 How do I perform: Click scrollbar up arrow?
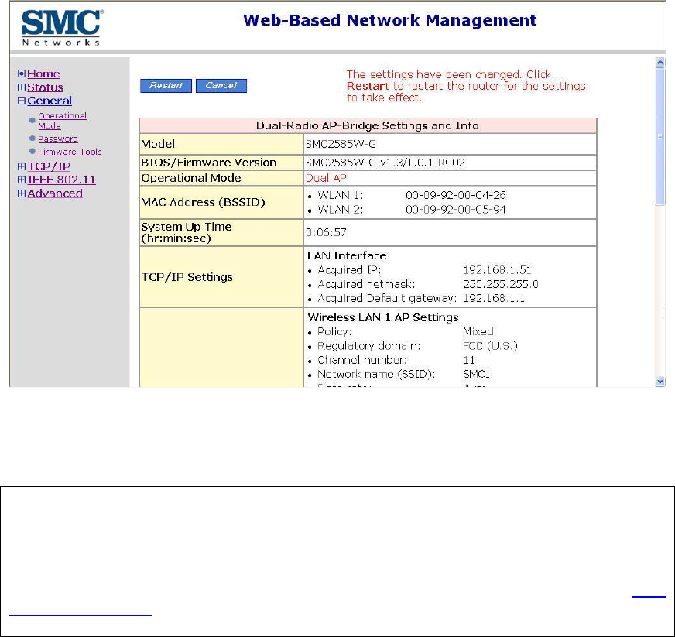click(660, 63)
